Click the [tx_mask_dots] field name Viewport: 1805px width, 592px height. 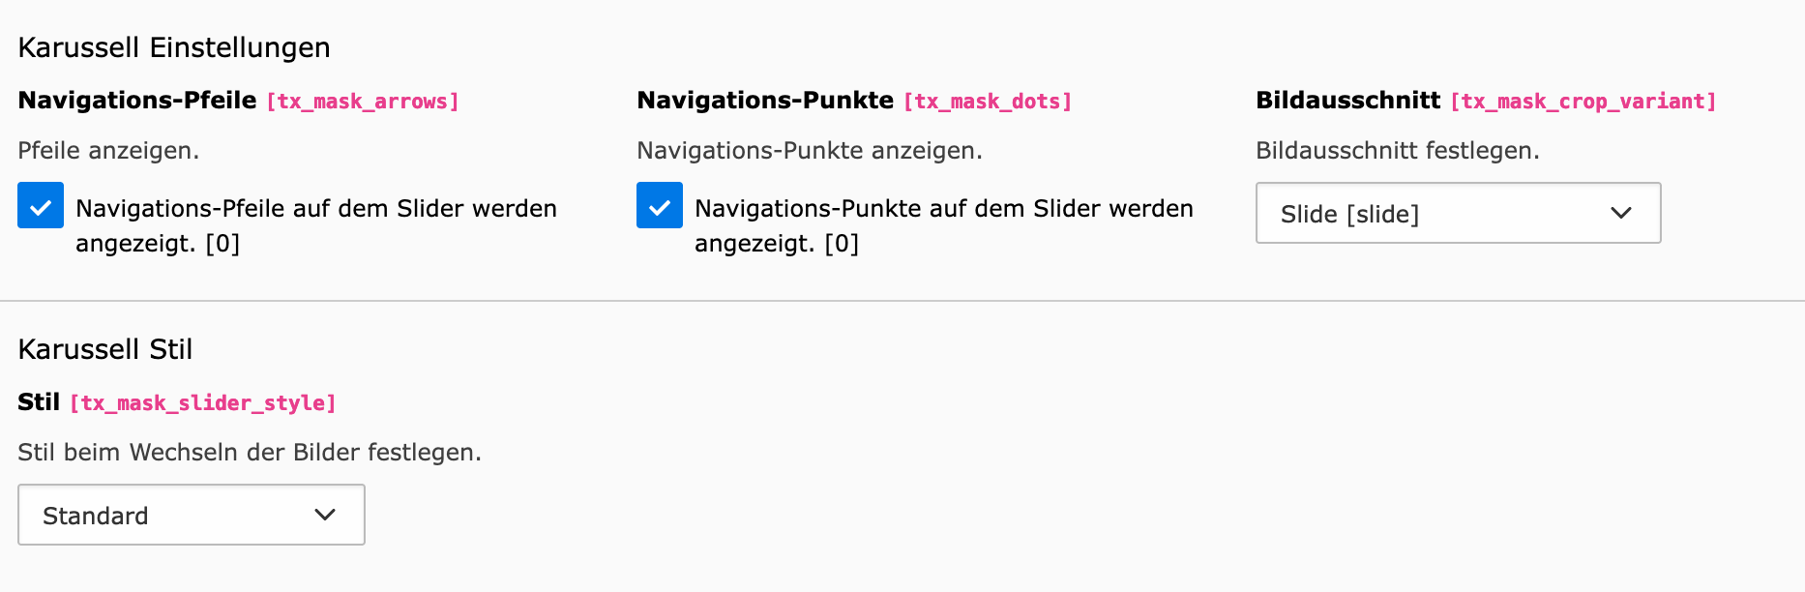[x=988, y=102]
